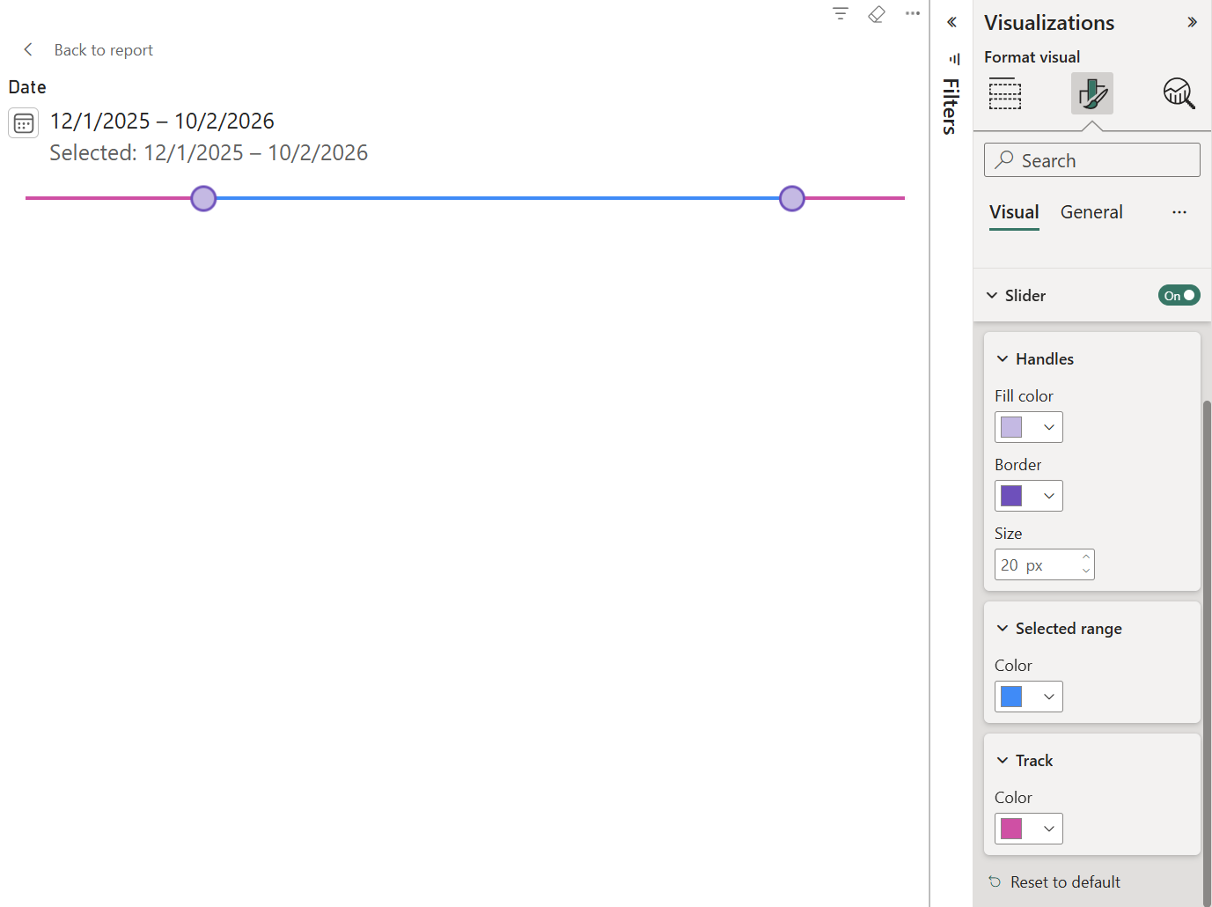Increase handle Size with up stepper arrow
This screenshot has height=907, width=1212.
pyautogui.click(x=1086, y=557)
